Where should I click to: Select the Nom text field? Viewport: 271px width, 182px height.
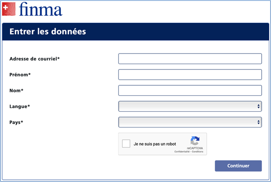(x=190, y=90)
